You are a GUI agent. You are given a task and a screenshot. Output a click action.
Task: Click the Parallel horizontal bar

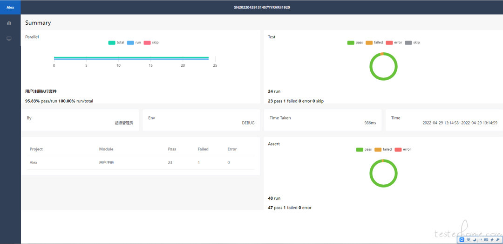[131, 58]
